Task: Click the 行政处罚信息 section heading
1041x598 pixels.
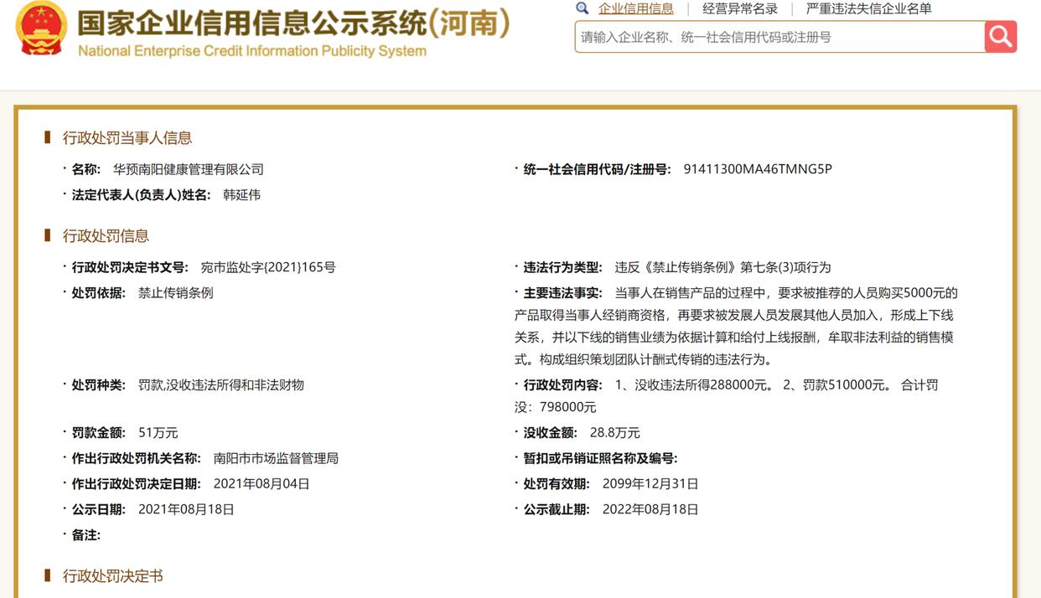Action: click(106, 236)
